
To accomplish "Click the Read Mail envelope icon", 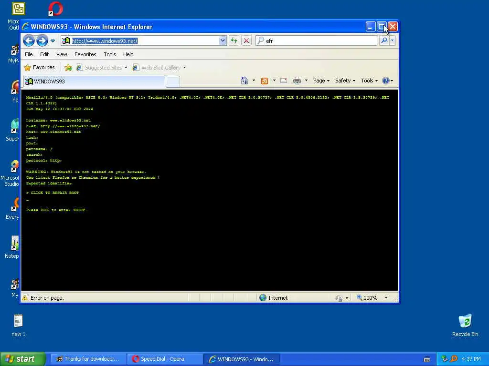I will [284, 81].
